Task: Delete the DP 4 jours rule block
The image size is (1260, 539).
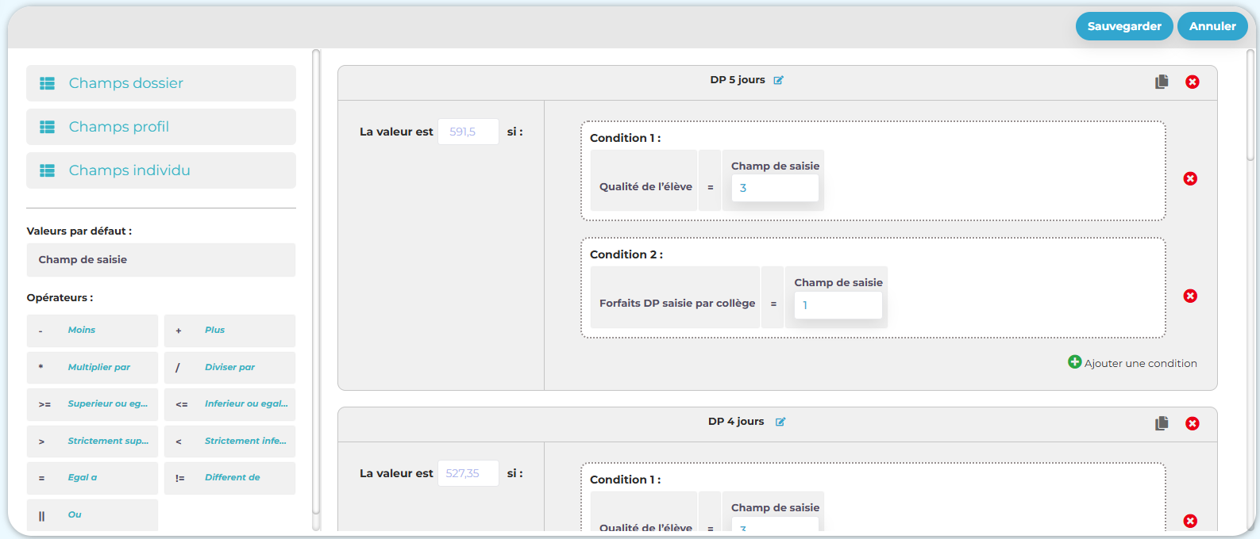Action: click(1192, 423)
